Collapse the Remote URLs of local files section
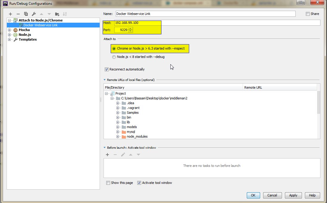Viewport: 327px width, 203px height. pos(104,80)
